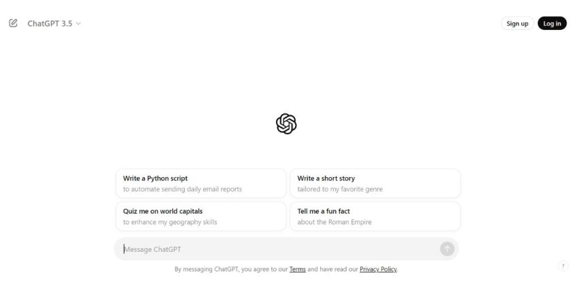Viewport: 571px width, 285px height.
Task: Open the ChatGPT 3.5 model selector
Action: click(x=50, y=23)
